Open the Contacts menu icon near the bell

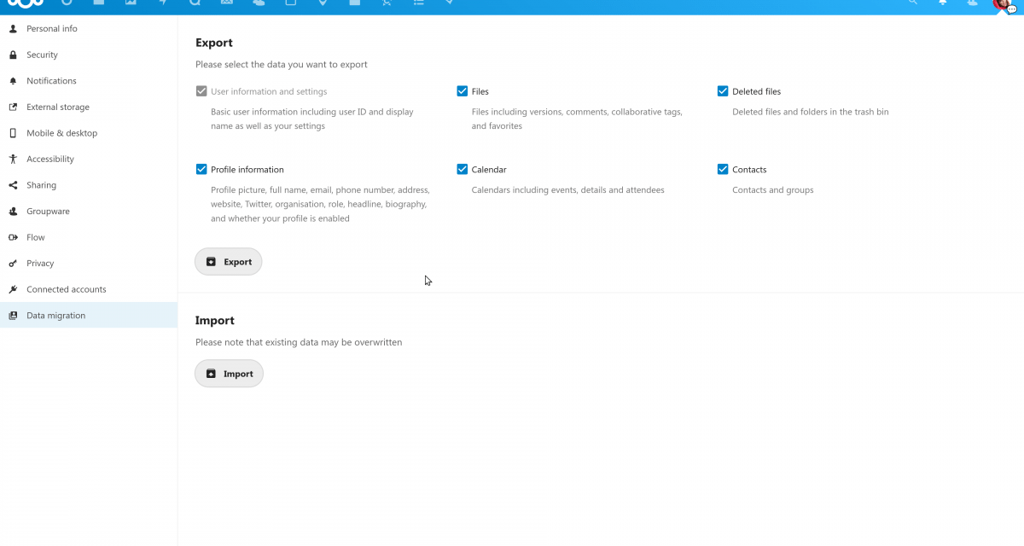pos(973,4)
